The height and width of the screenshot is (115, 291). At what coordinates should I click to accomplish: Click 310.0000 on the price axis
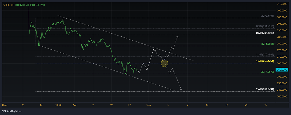click(282, 4)
